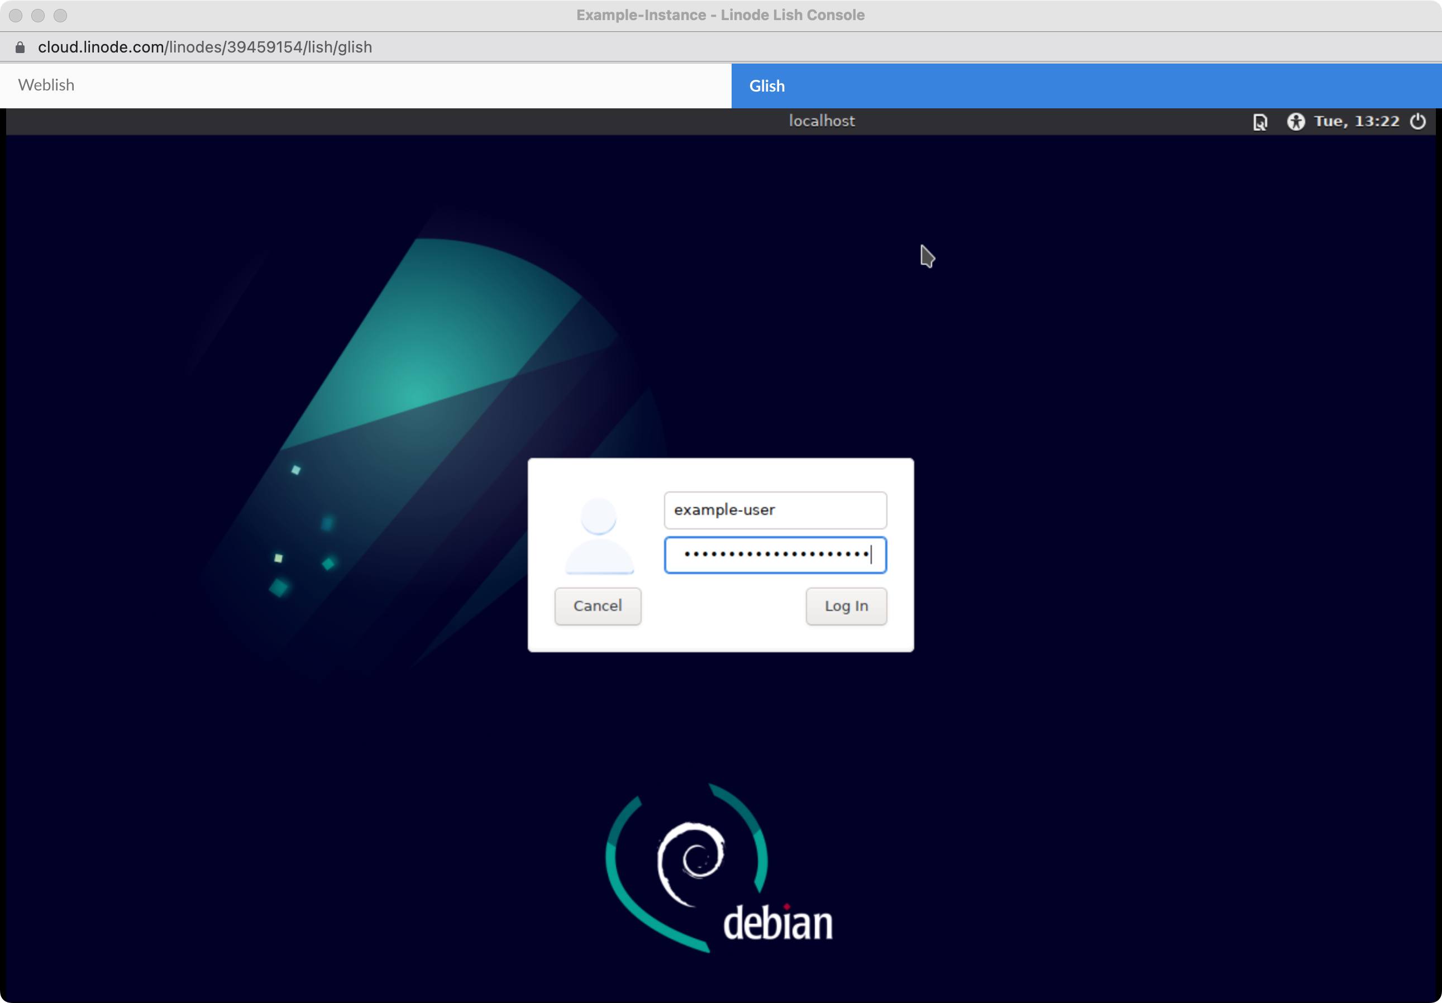
Task: Click the padlock icon in the address bar
Action: 20,47
